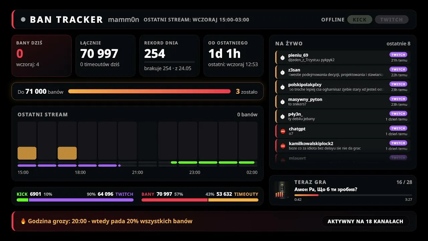Select username z3san in live feed
Viewport: 428px width, 241px height.
[x=294, y=70]
